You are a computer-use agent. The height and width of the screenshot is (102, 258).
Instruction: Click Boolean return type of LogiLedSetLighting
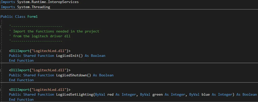pos(250,95)
